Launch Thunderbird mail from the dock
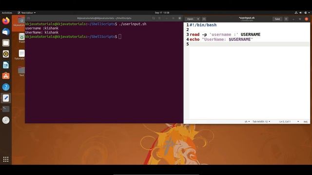312x175 pixels. coord(6,32)
